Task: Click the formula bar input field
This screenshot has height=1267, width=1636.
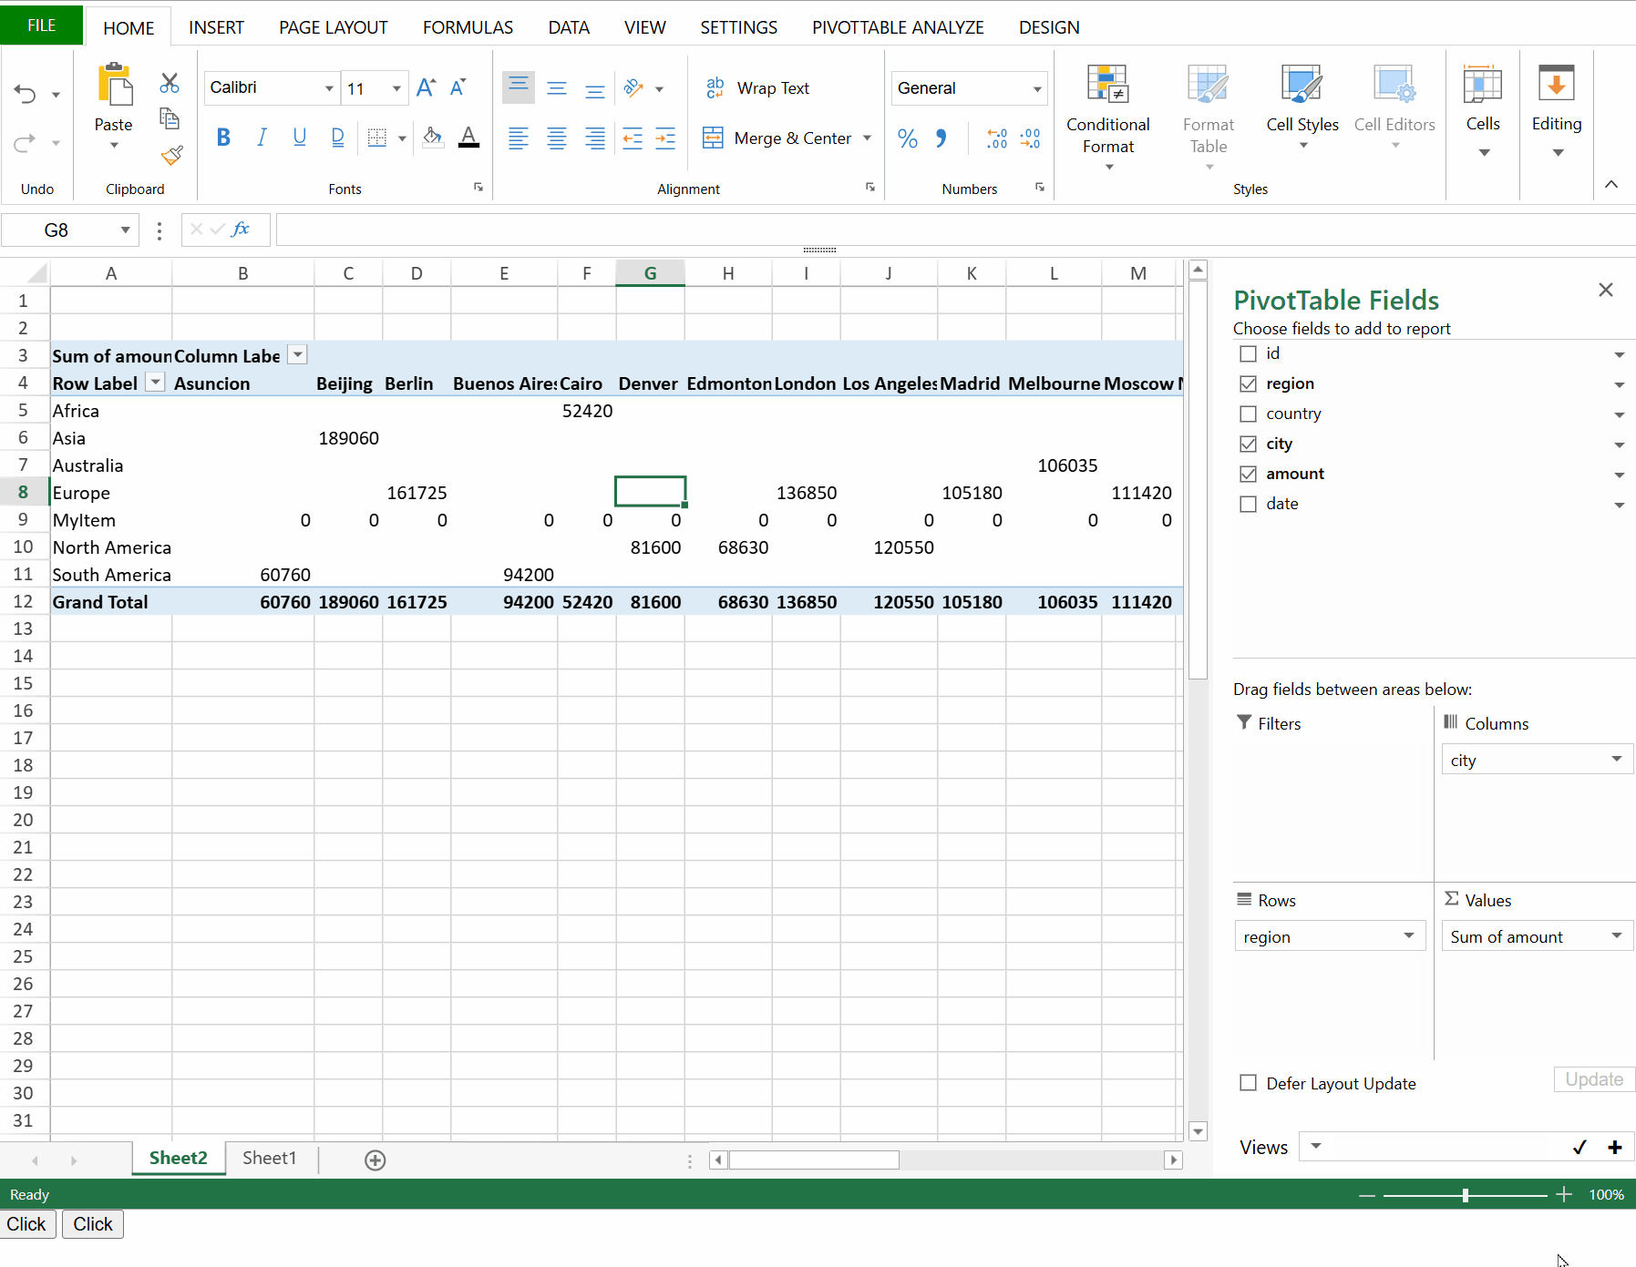Action: (955, 230)
